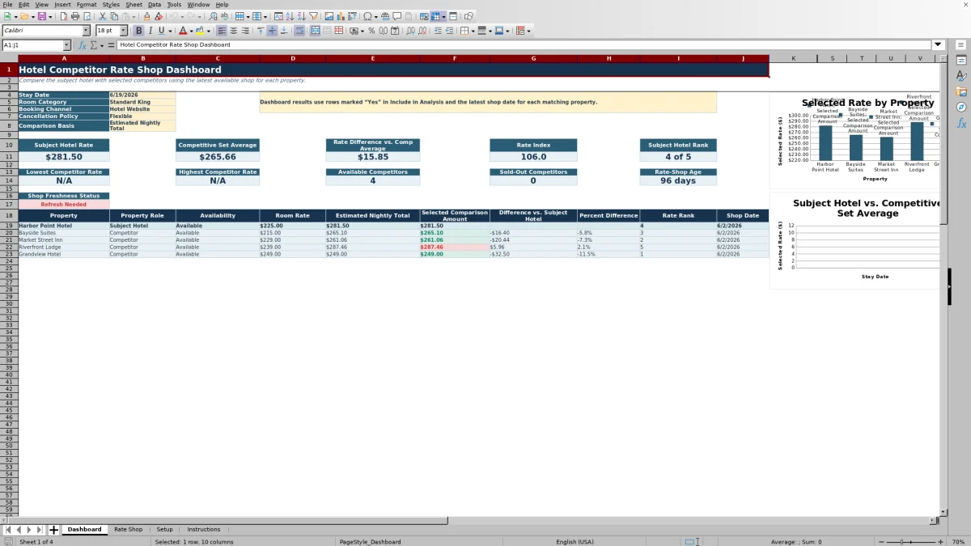Viewport: 971px width, 546px height.
Task: Click the zoom slider in status bar
Action: [910, 542]
